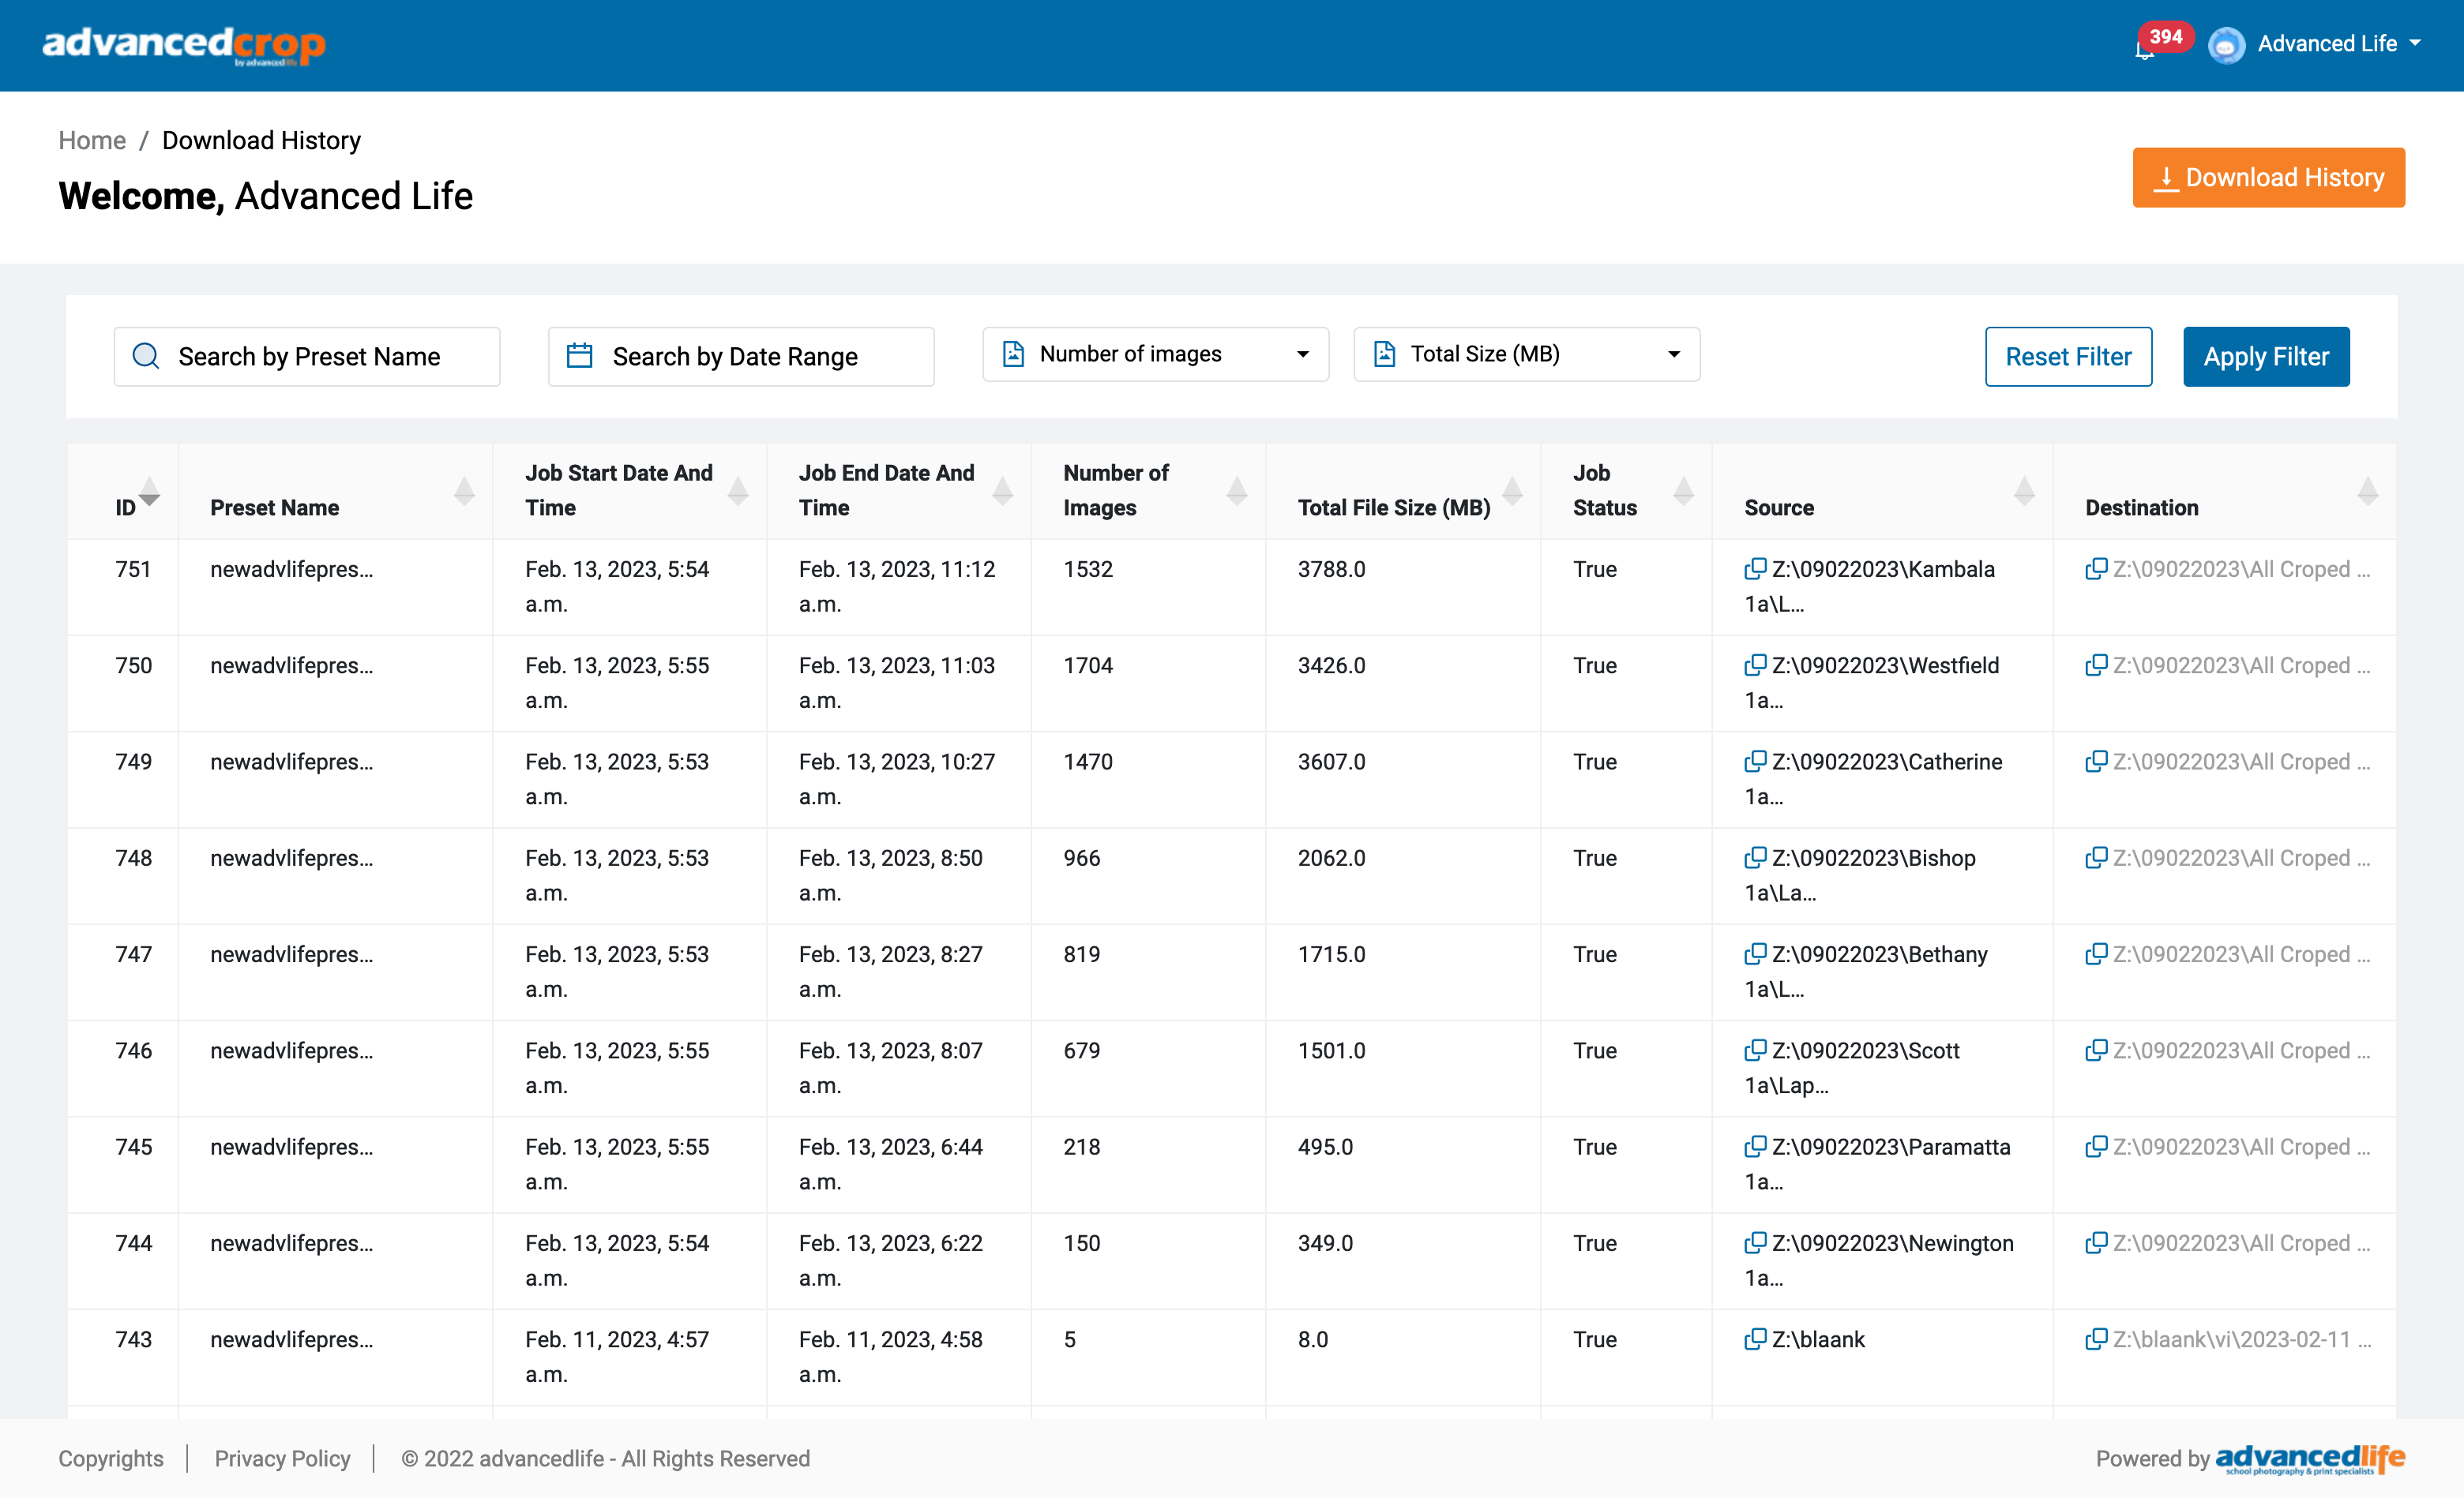Copy source path for row 744 Newington

[1755, 1242]
